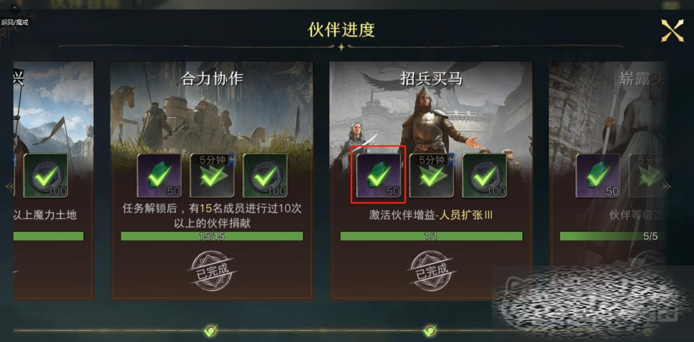
Task: Click the 100 coin reward in 招兵买马
Action: click(484, 175)
